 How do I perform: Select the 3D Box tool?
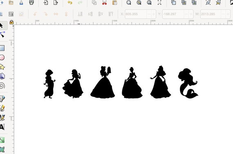2,76
